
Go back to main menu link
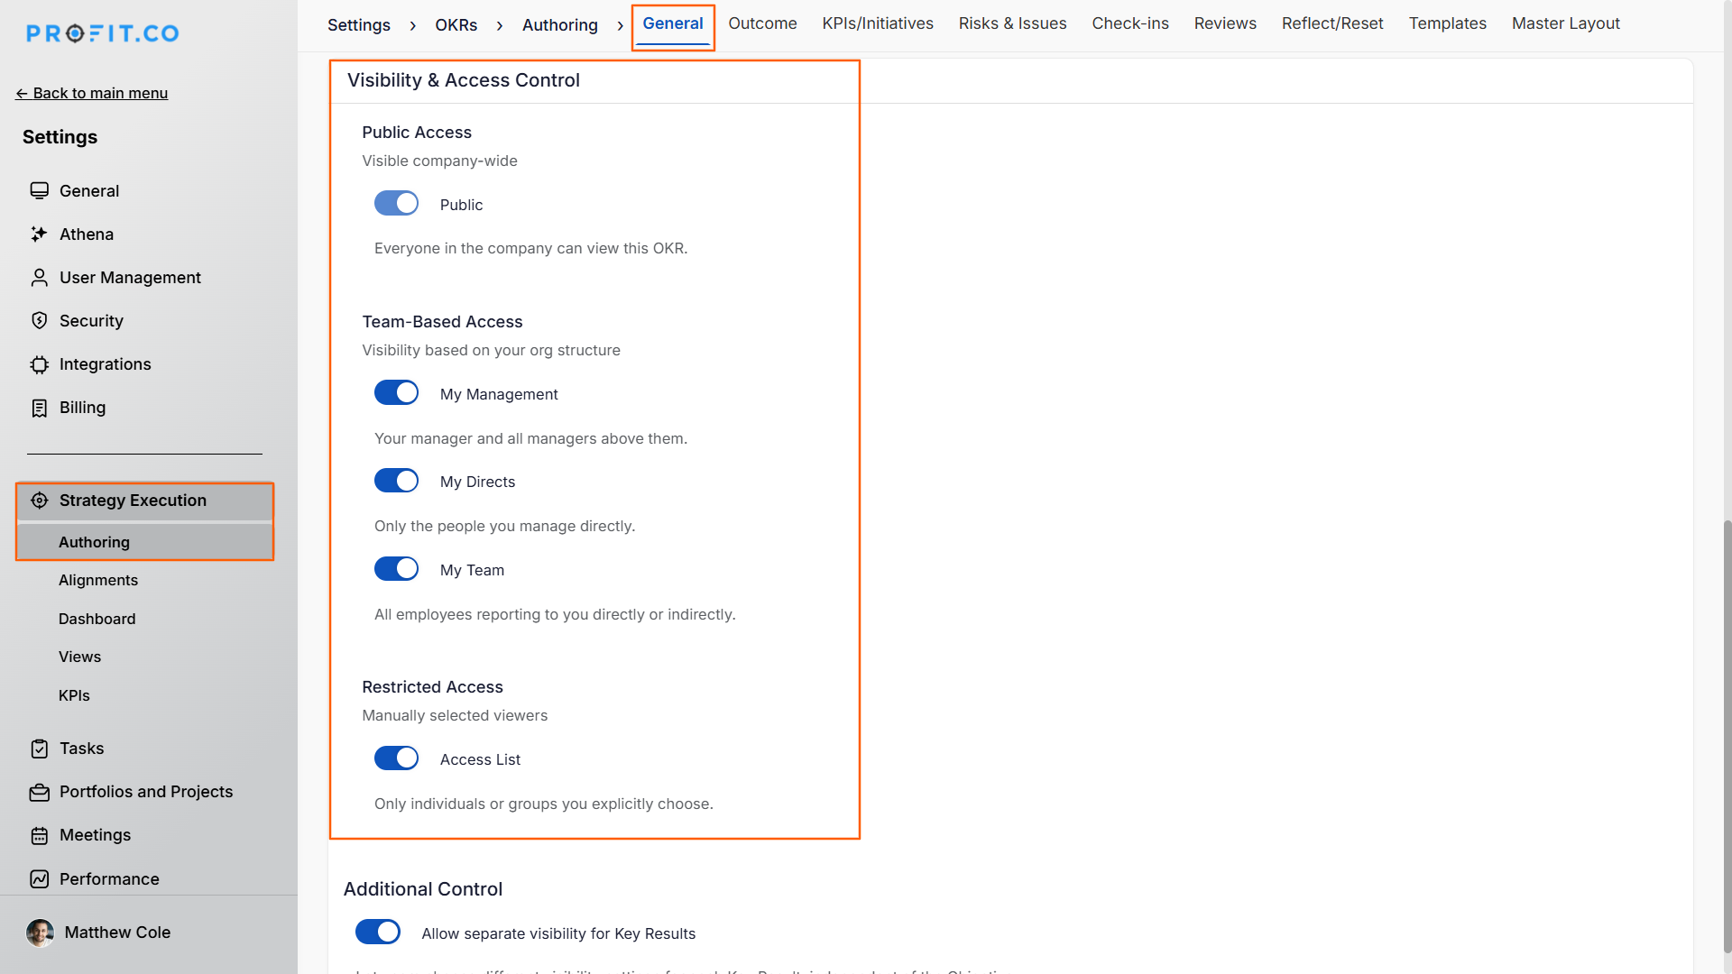[x=92, y=93]
